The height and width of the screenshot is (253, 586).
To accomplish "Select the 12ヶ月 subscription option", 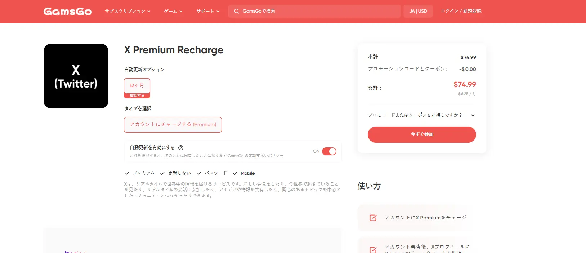I will (x=137, y=86).
